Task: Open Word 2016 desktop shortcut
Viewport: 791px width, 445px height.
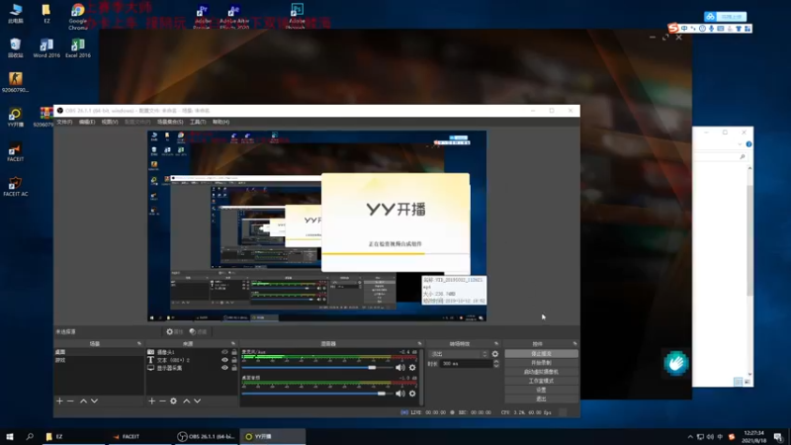Action: (x=46, y=48)
